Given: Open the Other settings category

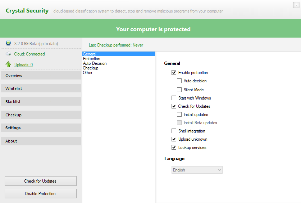Looking at the screenshot, I should 88,73.
